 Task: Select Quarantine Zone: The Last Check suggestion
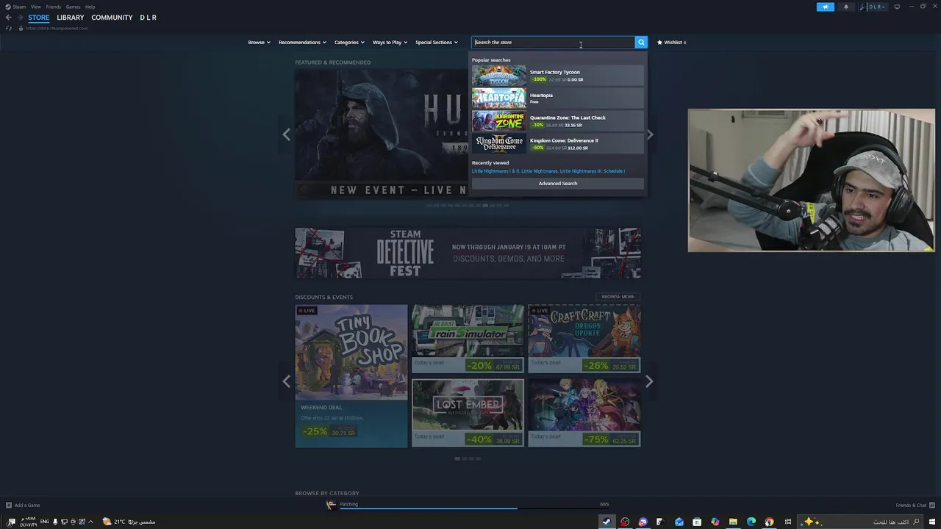pyautogui.click(x=558, y=121)
